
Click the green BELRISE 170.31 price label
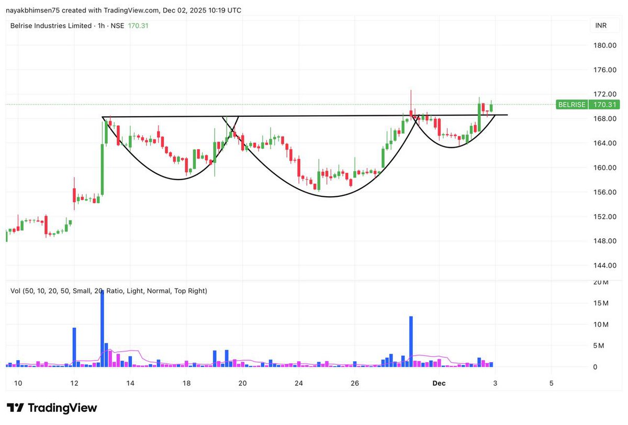pyautogui.click(x=588, y=105)
